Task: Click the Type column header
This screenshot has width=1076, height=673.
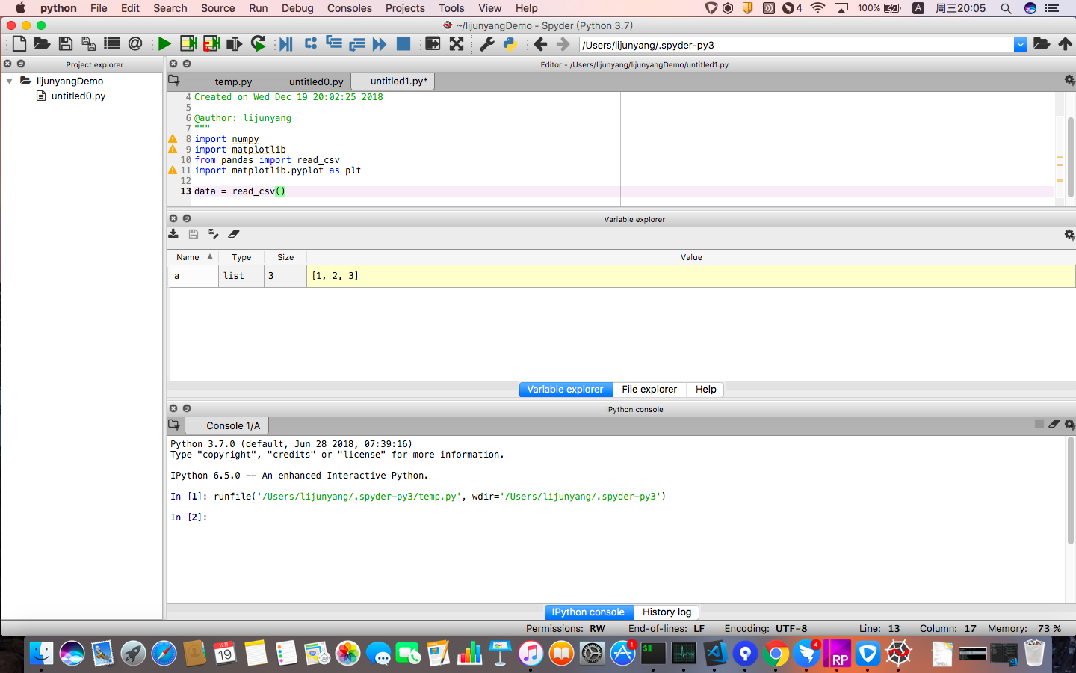Action: click(x=241, y=257)
